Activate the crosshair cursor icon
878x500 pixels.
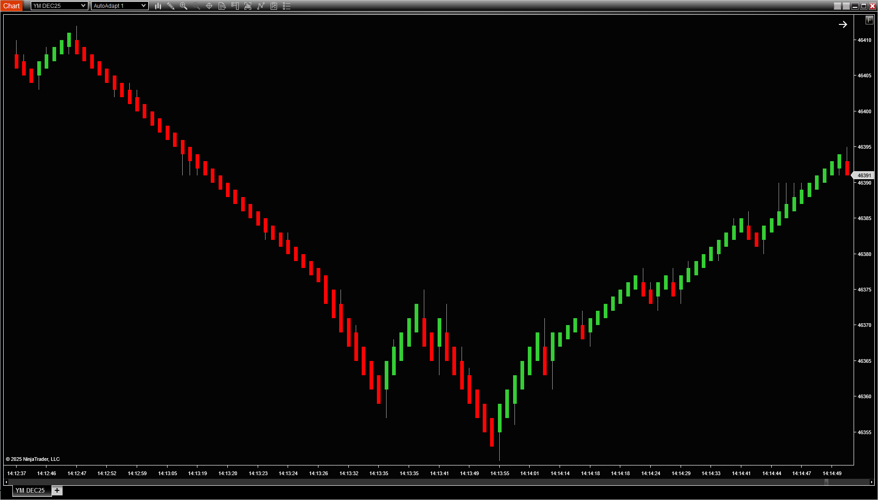tap(209, 6)
